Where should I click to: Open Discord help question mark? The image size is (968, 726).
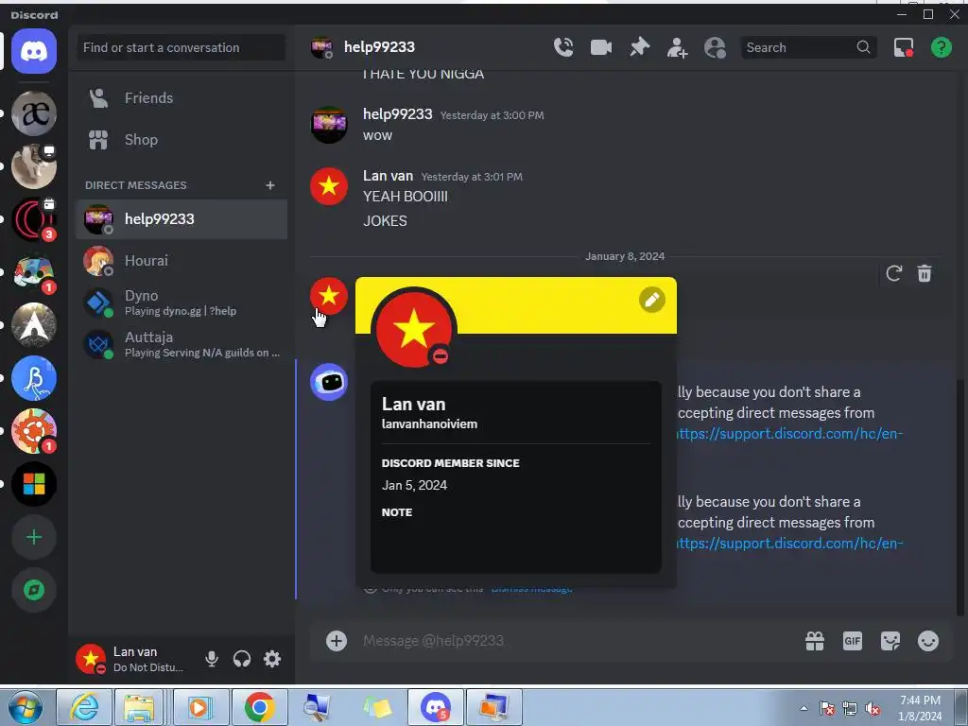click(941, 47)
